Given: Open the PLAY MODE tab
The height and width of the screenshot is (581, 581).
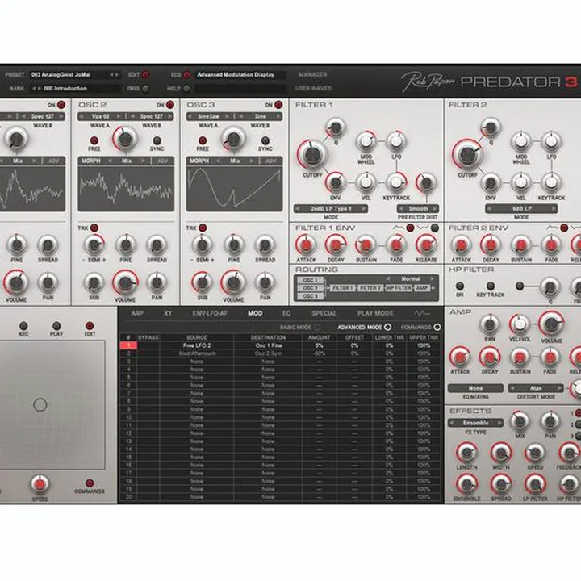Looking at the screenshot, I should [375, 313].
